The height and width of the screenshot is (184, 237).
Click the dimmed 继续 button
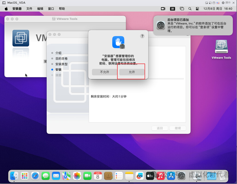point(178,128)
